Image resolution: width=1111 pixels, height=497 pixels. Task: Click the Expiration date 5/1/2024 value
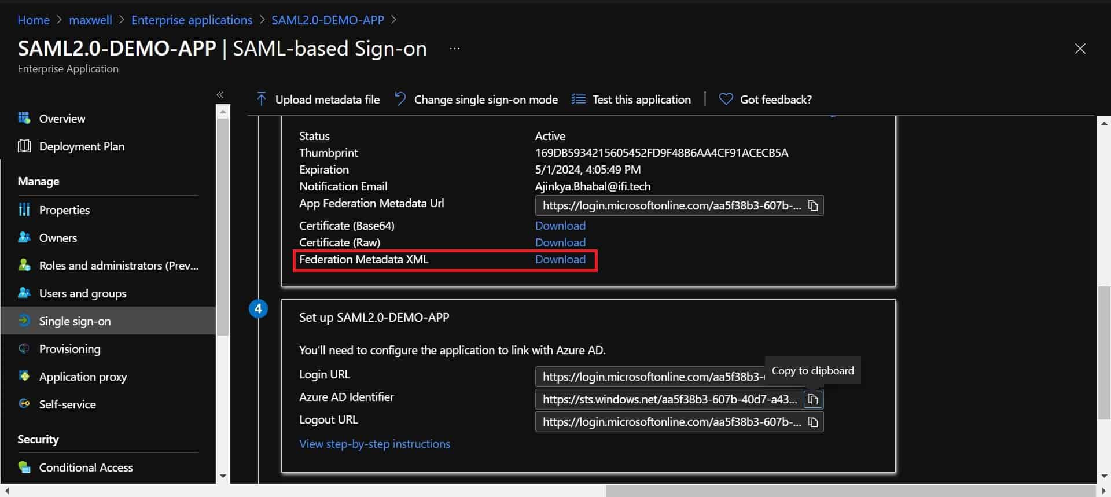[x=587, y=170]
